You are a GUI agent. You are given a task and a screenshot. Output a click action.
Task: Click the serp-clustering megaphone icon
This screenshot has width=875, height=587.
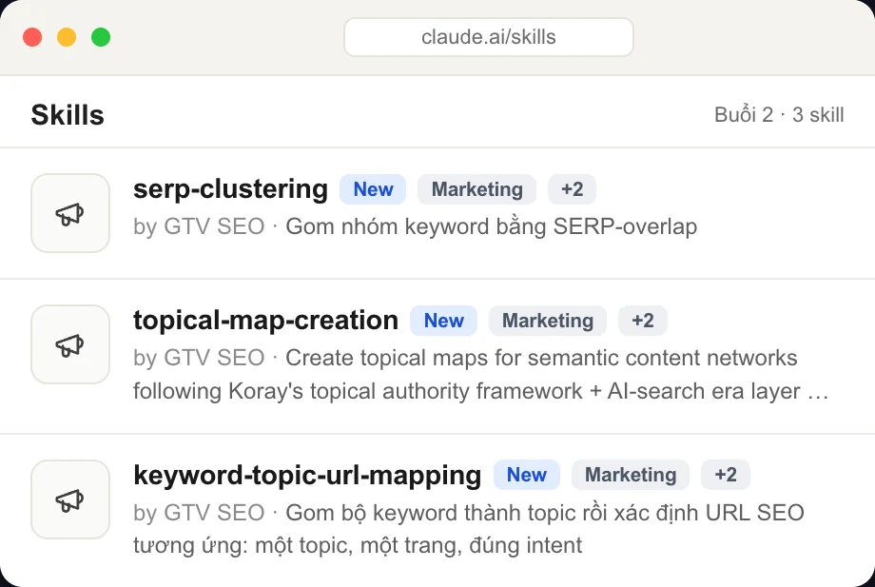[x=69, y=213]
